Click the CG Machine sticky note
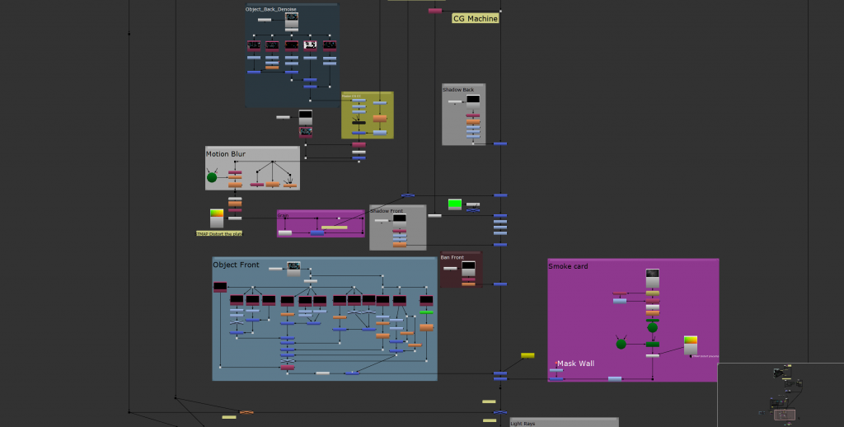Image resolution: width=844 pixels, height=427 pixels. (476, 18)
